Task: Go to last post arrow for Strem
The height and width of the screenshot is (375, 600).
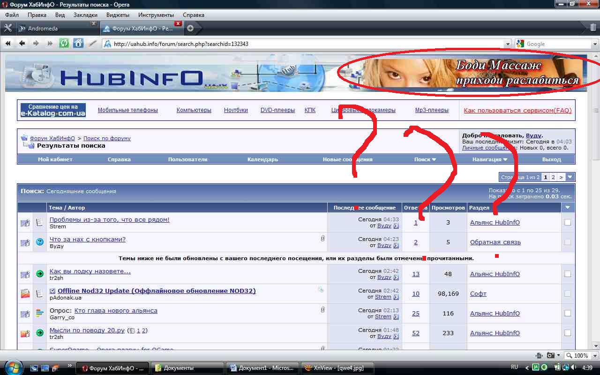Action: pos(396,297)
